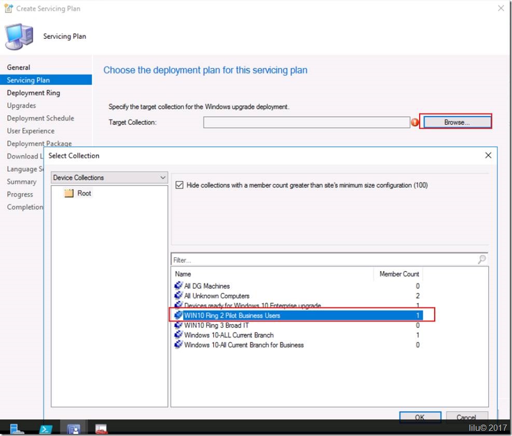
Task: Select All Unknown Computers collection
Action: [x=216, y=296]
